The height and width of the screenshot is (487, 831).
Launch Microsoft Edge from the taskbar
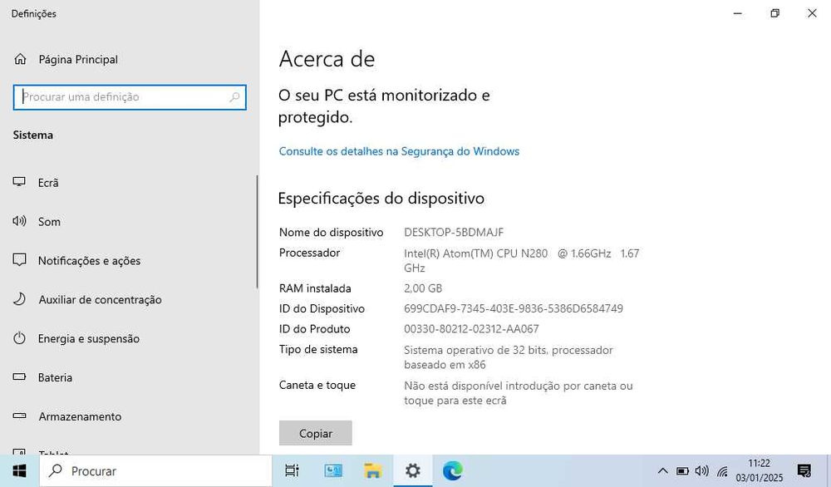tap(452, 470)
